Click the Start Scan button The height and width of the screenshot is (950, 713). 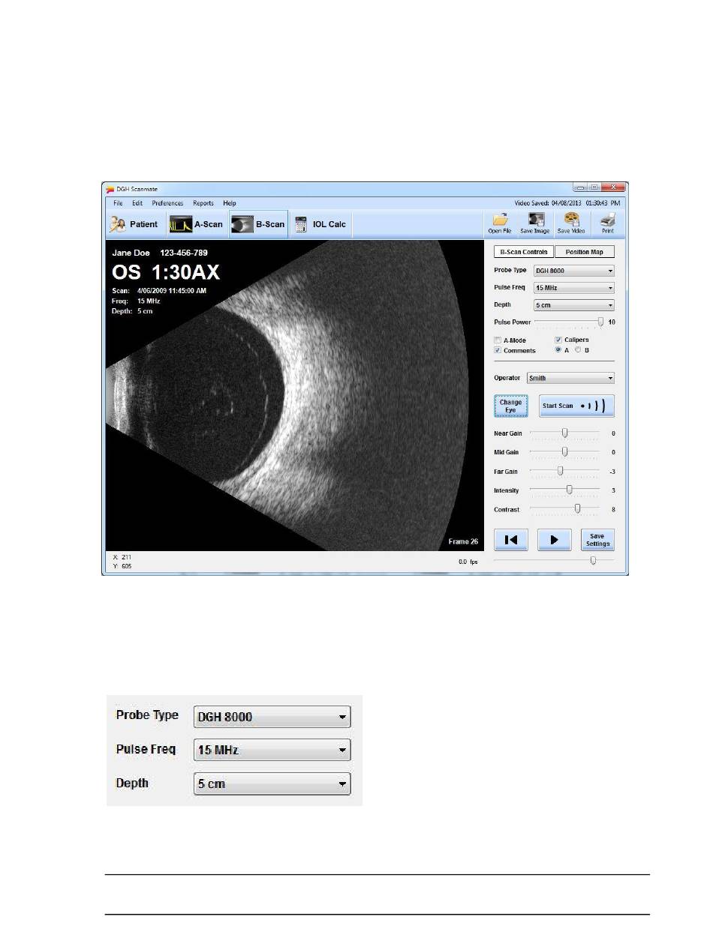576,406
